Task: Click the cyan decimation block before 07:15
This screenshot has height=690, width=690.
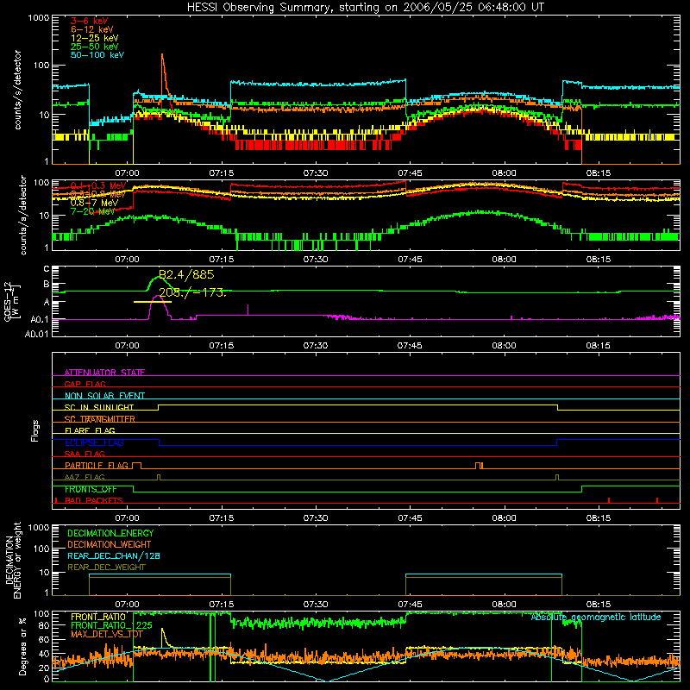Action: pyautogui.click(x=160, y=574)
